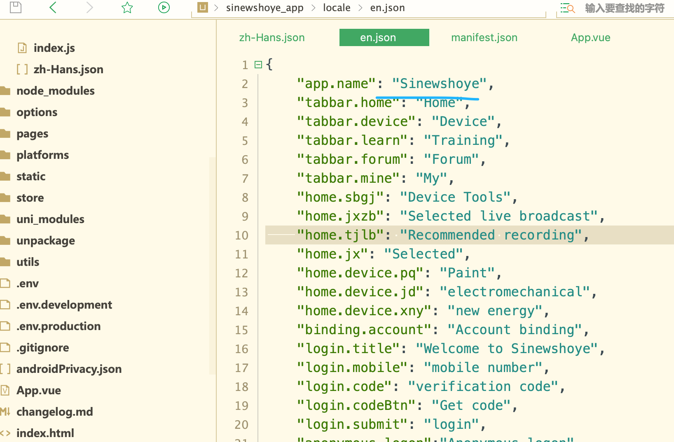Click the index.js file icon
The image size is (674, 442).
click(x=22, y=48)
